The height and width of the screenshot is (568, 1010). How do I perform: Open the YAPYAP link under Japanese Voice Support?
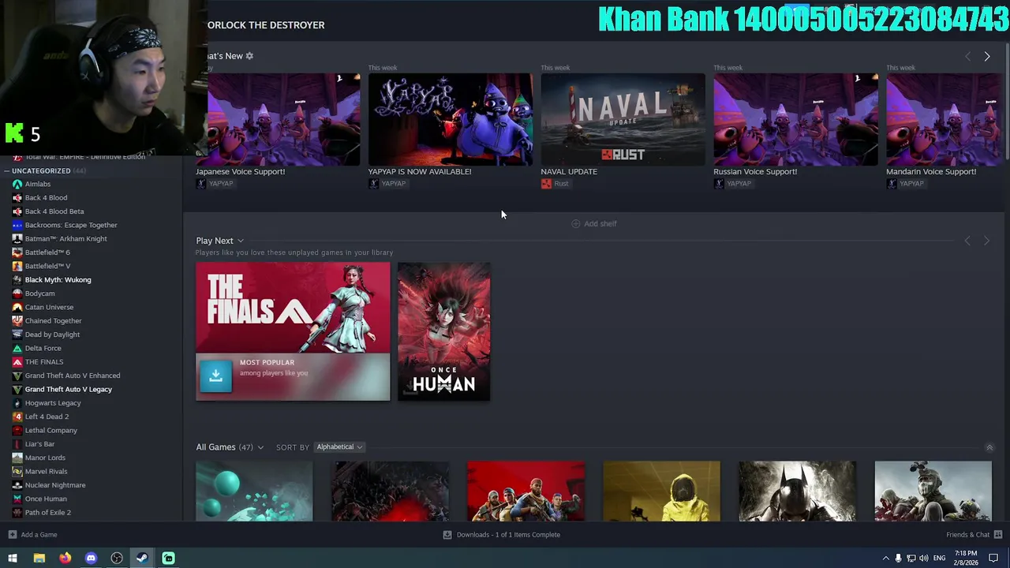point(215,184)
